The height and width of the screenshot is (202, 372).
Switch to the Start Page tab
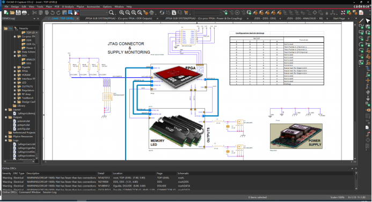click(x=339, y=18)
